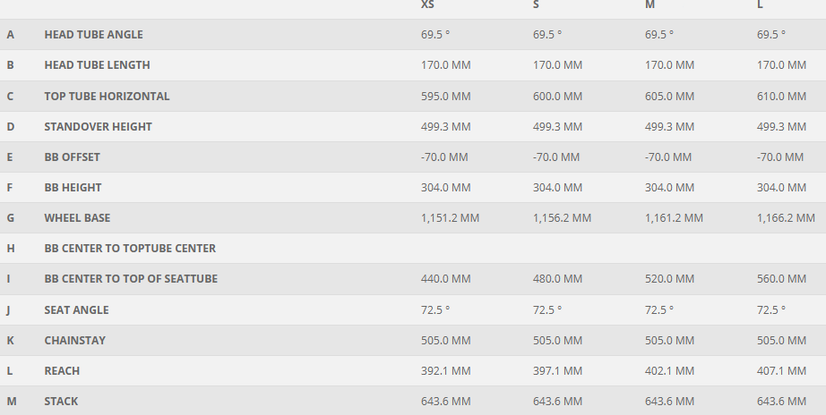Click the 392.1 MM reach value
826x415 pixels.
click(x=445, y=371)
